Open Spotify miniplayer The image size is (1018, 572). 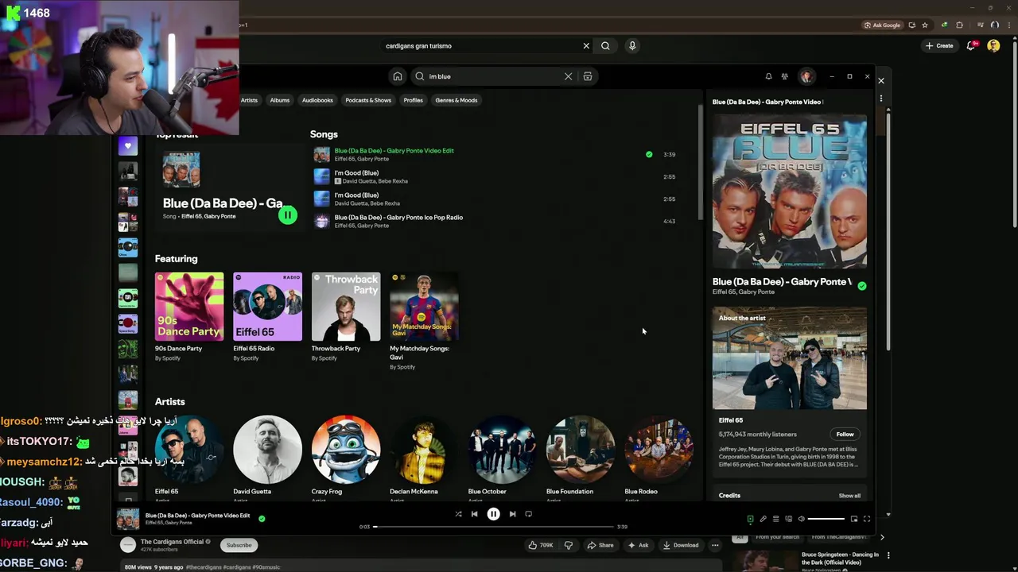click(854, 519)
